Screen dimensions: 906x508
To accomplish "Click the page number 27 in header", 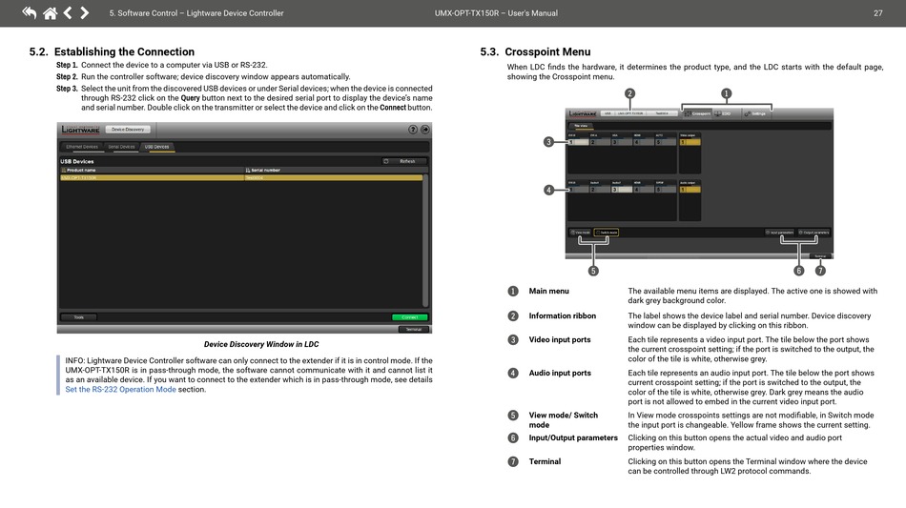I will (877, 12).
